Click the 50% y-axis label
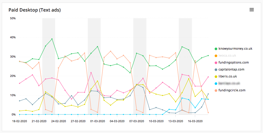Viewport: 263px width, 133px height. coord(13,18)
